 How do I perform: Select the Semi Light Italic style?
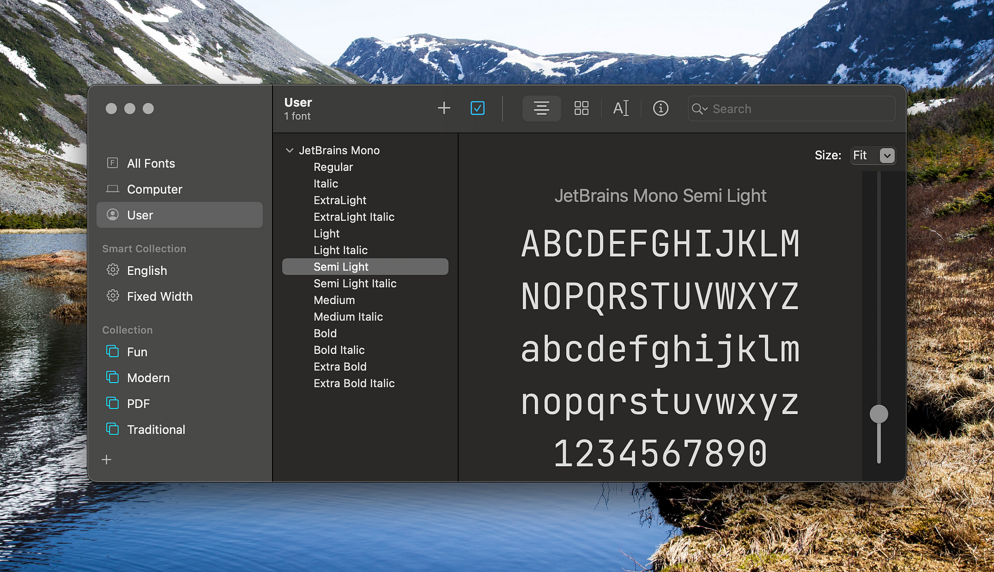tap(355, 284)
